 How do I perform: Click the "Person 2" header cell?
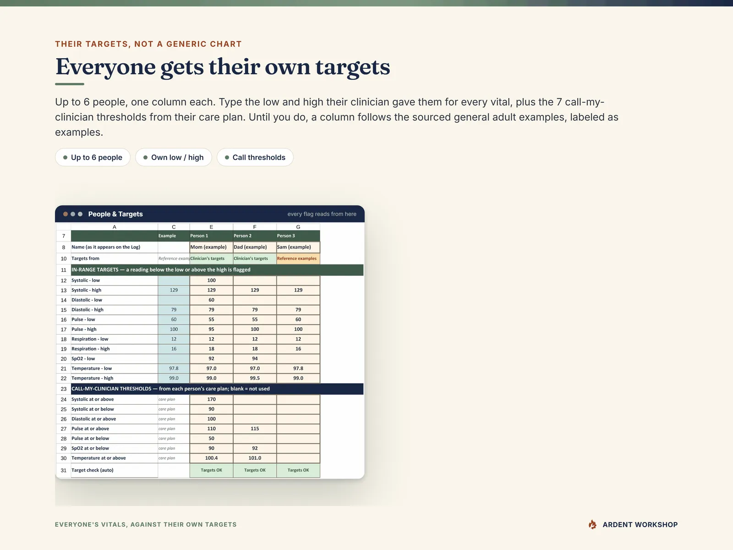(255, 236)
